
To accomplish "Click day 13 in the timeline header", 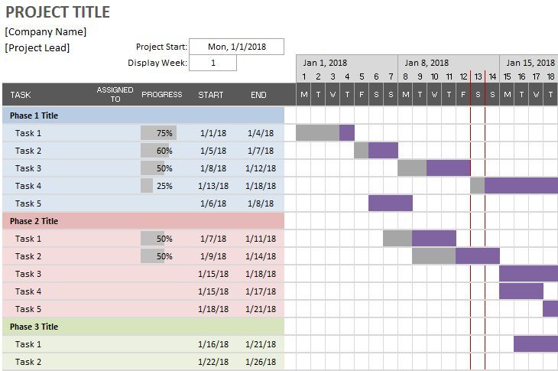I will point(478,76).
